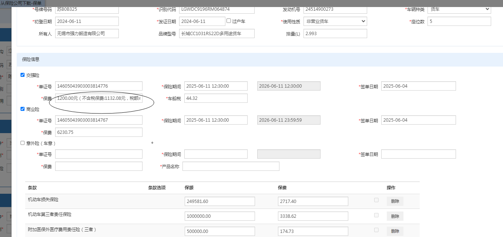Viewport: 503px width, 237px height.
Task: Click the 商业险 签单日期 field
Action: 419,120
